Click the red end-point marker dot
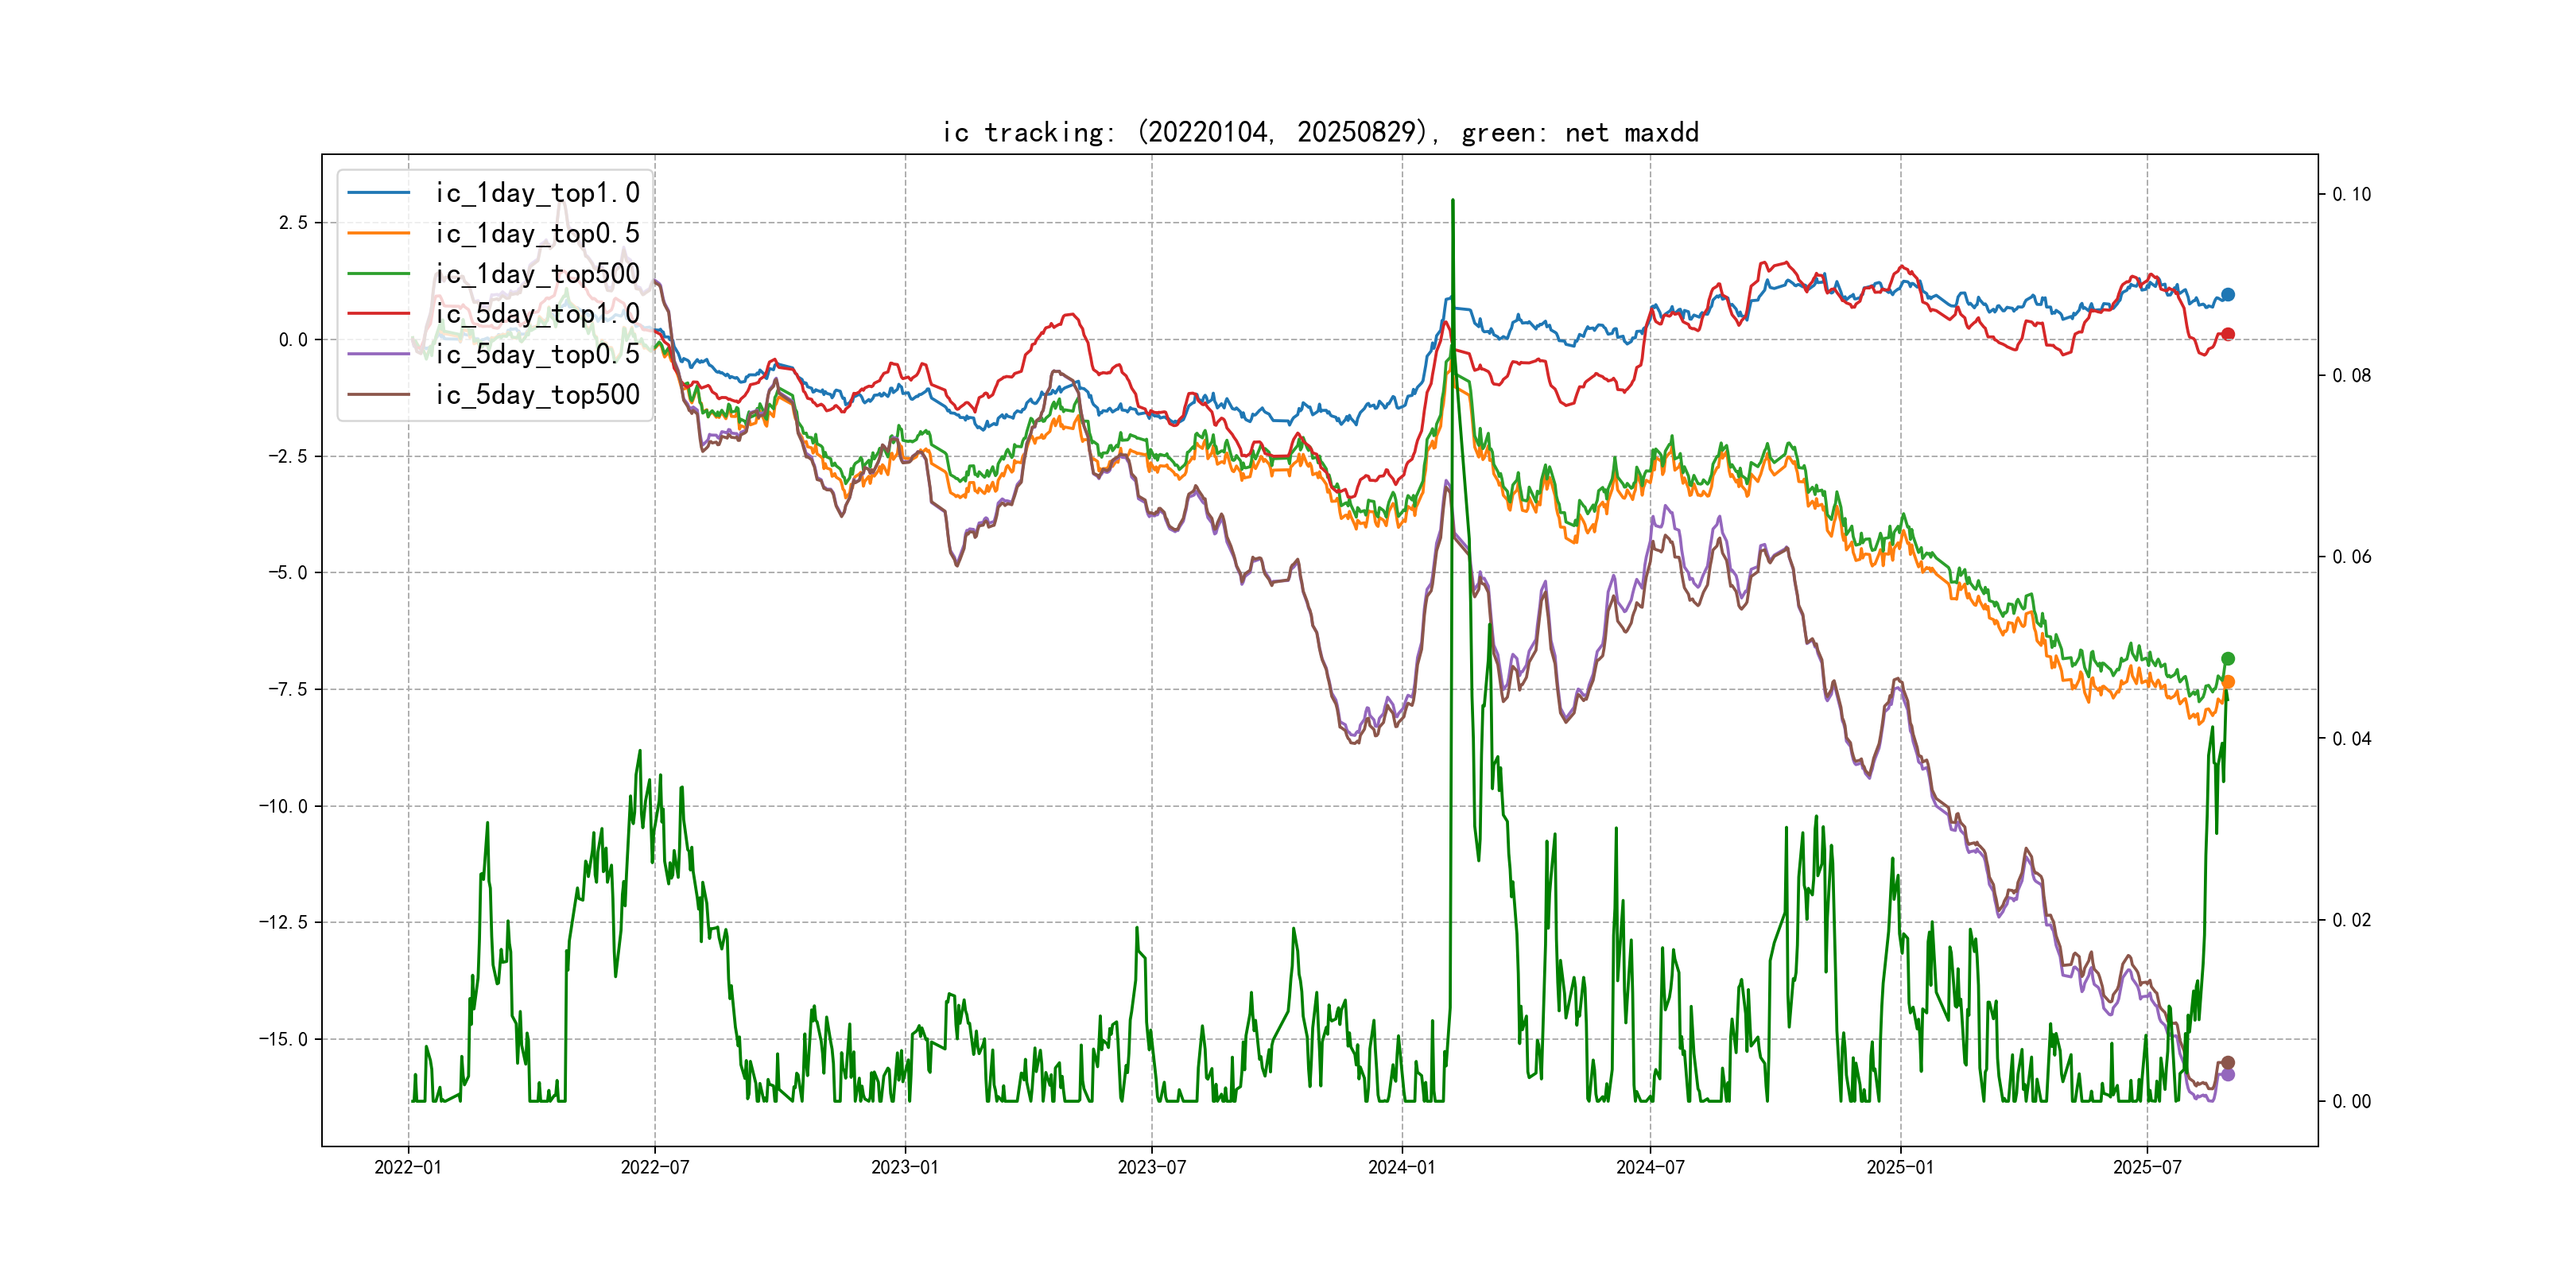Viewport: 2576px width, 1288px height. 2227,334
